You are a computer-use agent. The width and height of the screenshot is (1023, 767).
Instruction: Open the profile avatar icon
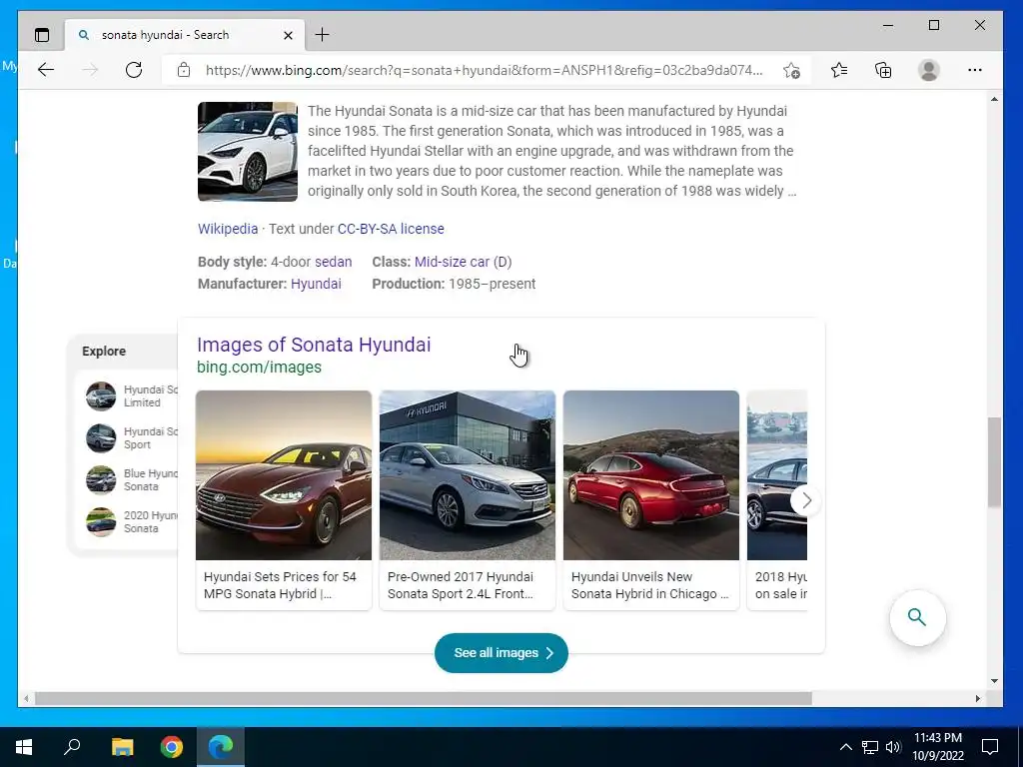(x=928, y=70)
